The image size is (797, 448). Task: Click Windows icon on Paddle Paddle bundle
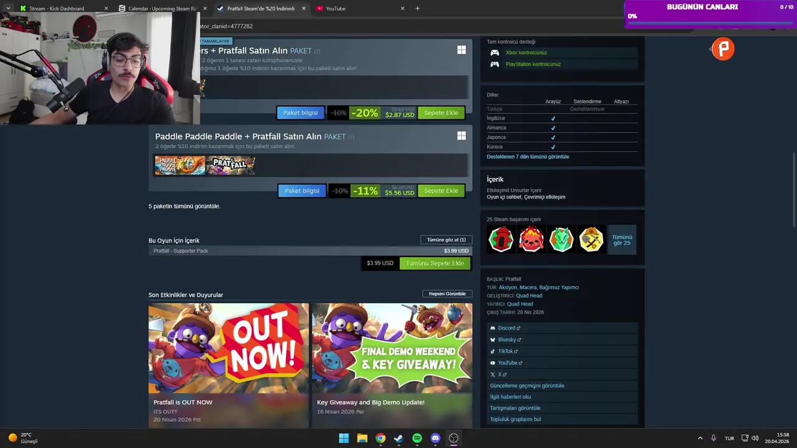461,136
